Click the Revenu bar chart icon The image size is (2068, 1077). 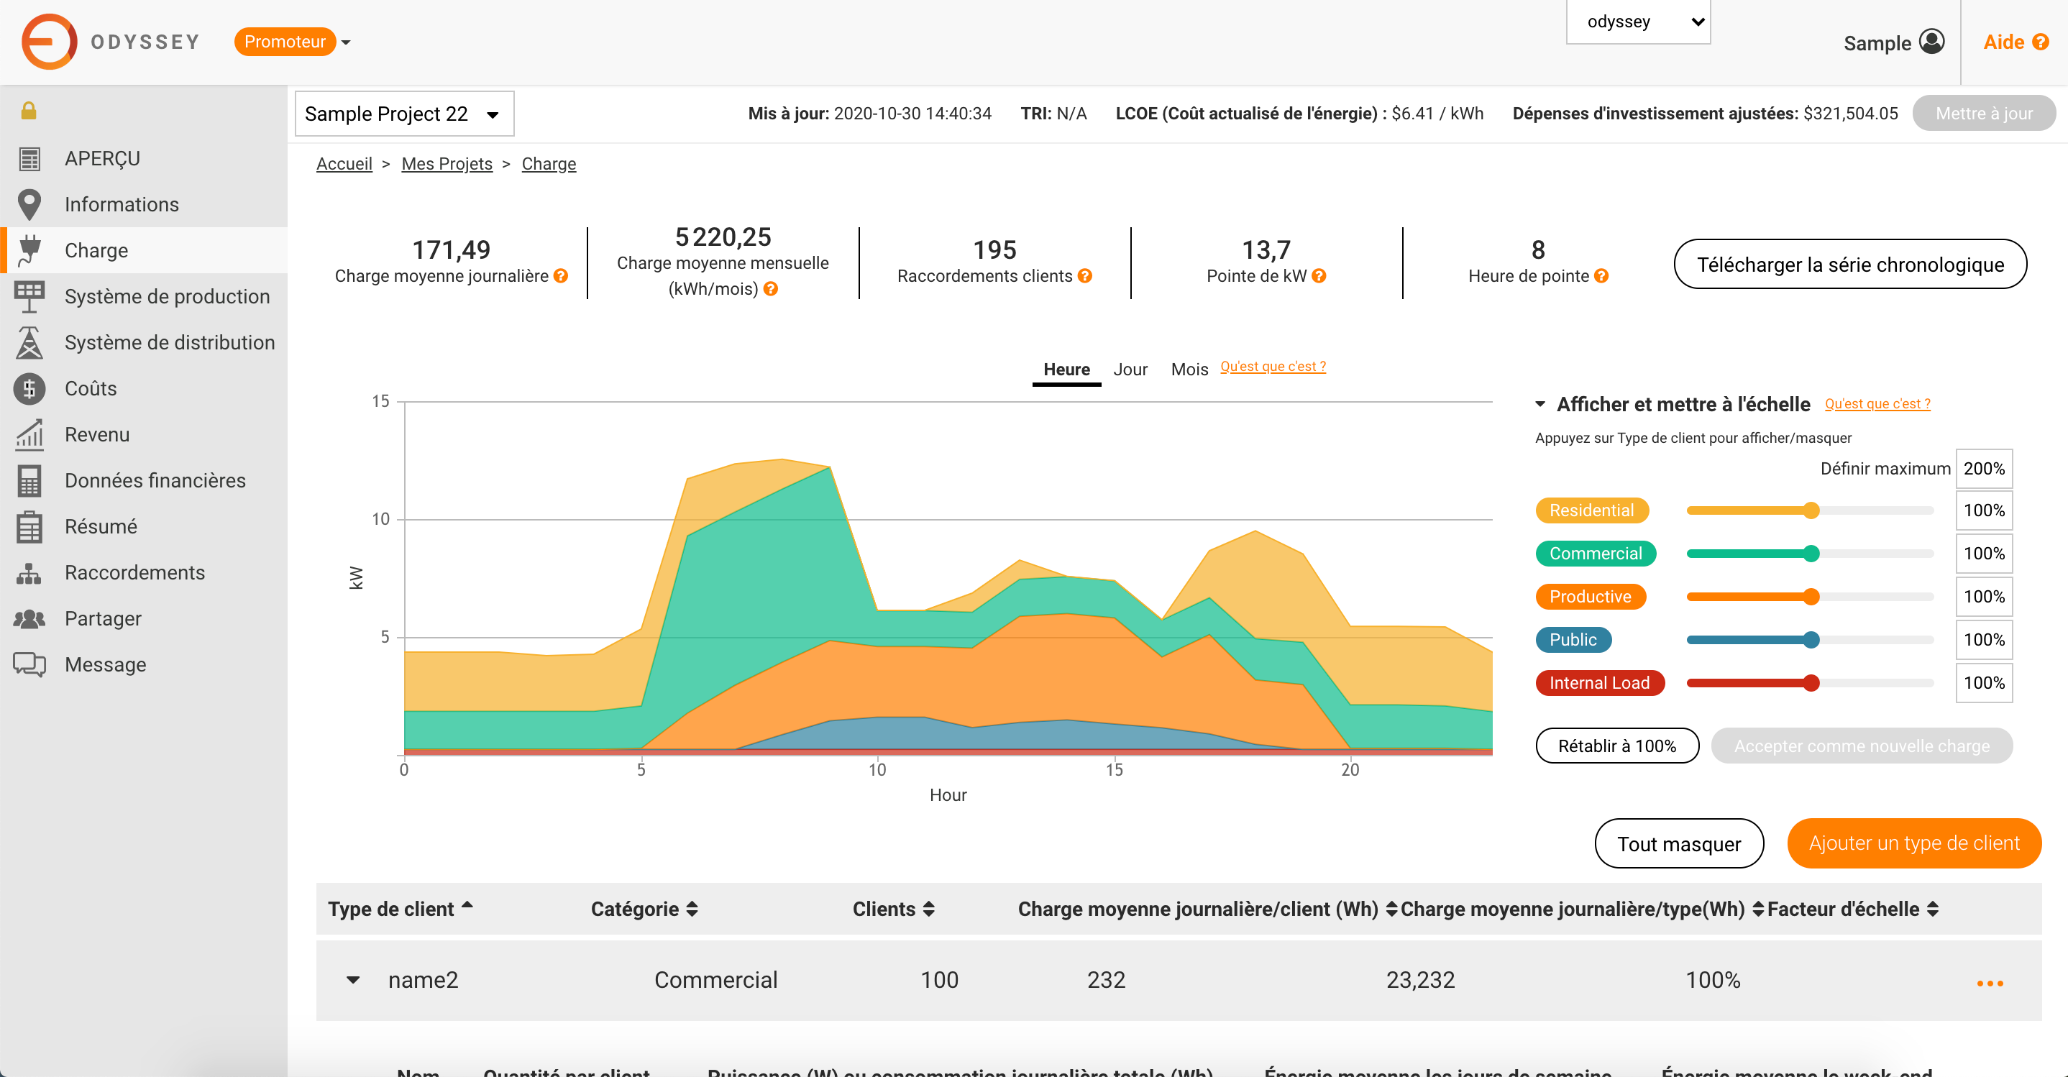pyautogui.click(x=29, y=434)
